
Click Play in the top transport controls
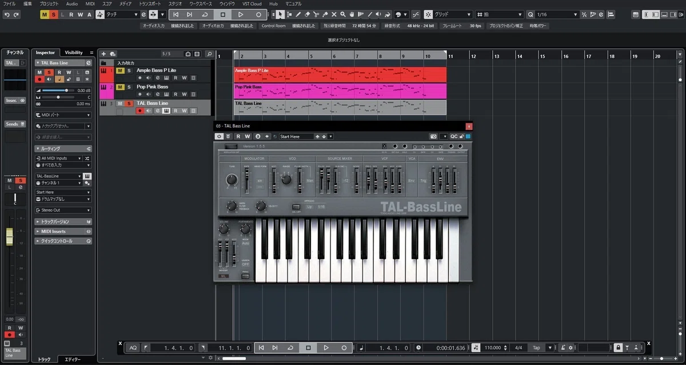241,14
